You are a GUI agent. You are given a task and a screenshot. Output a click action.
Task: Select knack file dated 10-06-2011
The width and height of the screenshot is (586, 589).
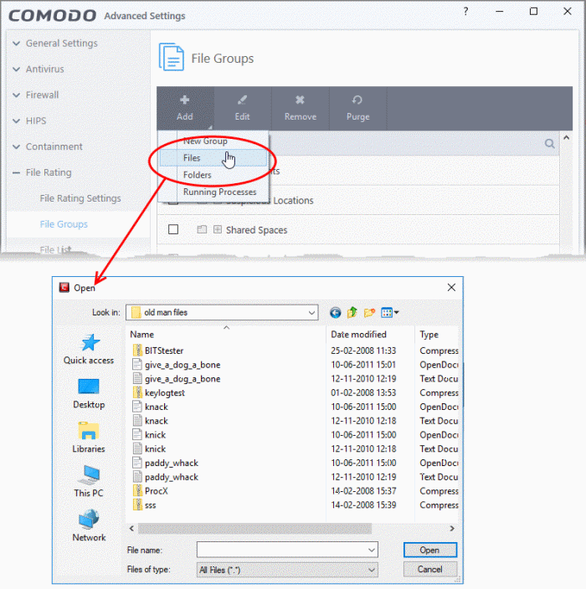pyautogui.click(x=157, y=407)
